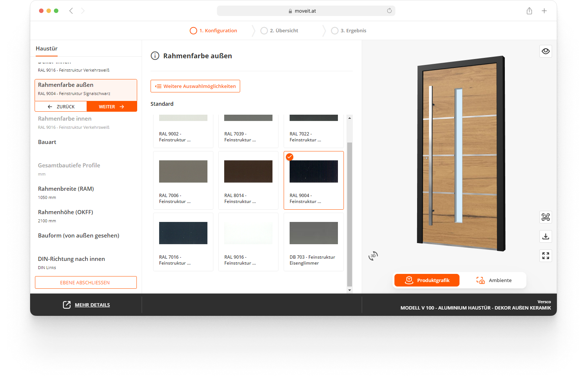Click checkmark on selected RAL 9004 card
This screenshot has width=587, height=383.
pyautogui.click(x=290, y=157)
